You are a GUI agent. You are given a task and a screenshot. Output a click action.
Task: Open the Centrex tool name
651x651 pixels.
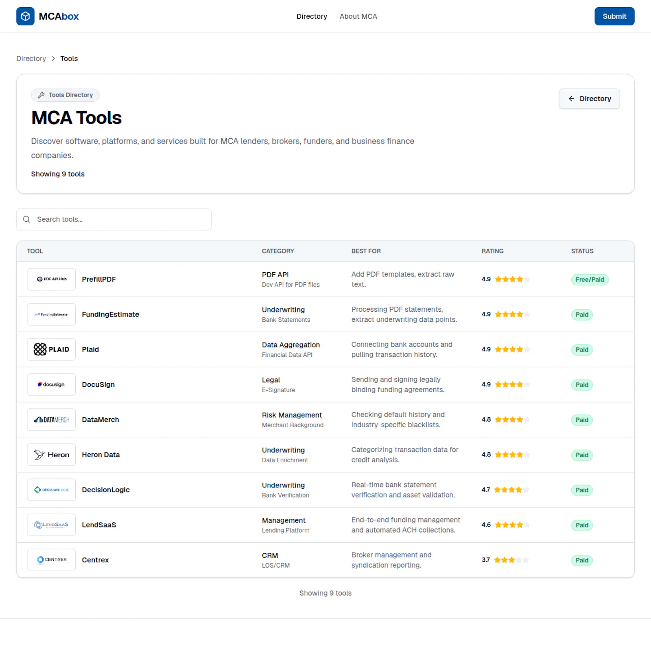click(95, 560)
